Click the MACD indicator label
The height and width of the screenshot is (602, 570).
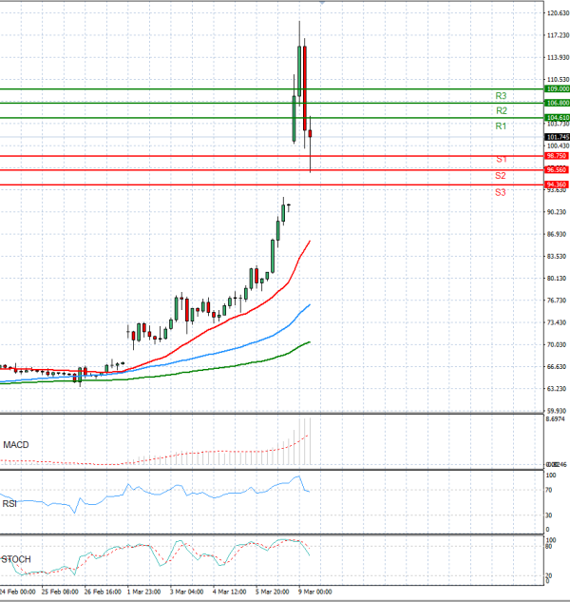point(16,444)
